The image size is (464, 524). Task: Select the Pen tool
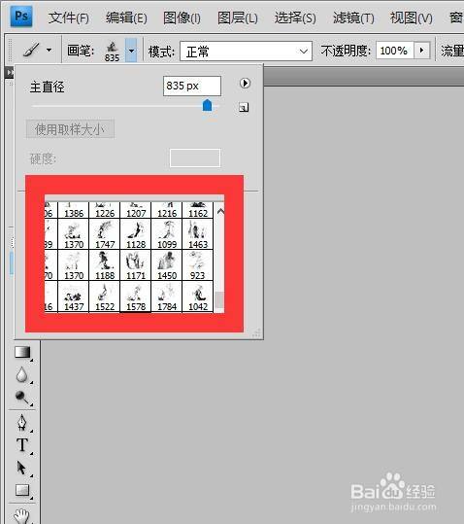[22, 423]
